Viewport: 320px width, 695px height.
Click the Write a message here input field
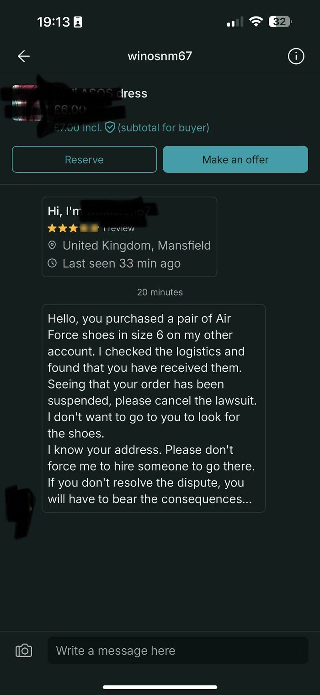(178, 650)
